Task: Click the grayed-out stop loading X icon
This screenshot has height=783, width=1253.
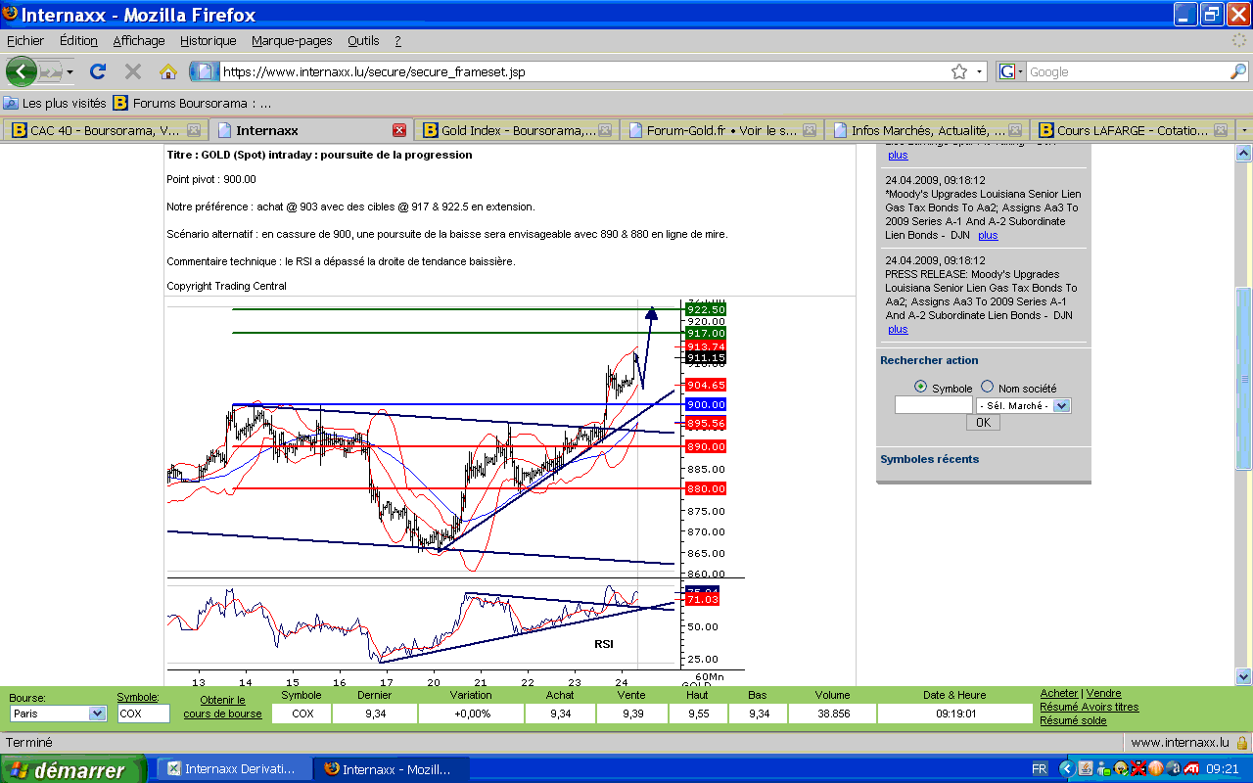Action: (x=133, y=71)
